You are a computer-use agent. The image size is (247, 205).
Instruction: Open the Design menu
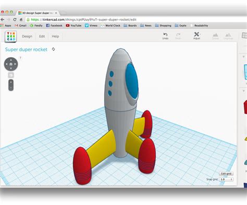click(x=27, y=36)
